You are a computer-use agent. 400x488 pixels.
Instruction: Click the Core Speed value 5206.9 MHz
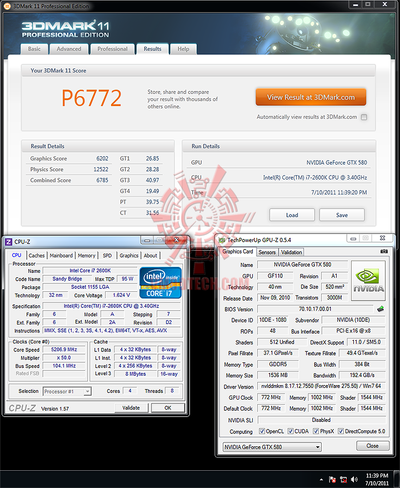pyautogui.click(x=64, y=350)
